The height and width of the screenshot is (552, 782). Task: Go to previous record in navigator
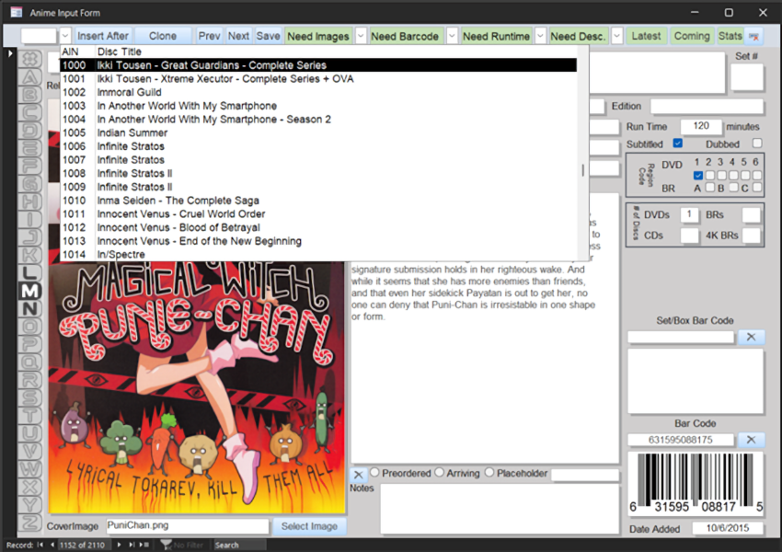(52, 545)
